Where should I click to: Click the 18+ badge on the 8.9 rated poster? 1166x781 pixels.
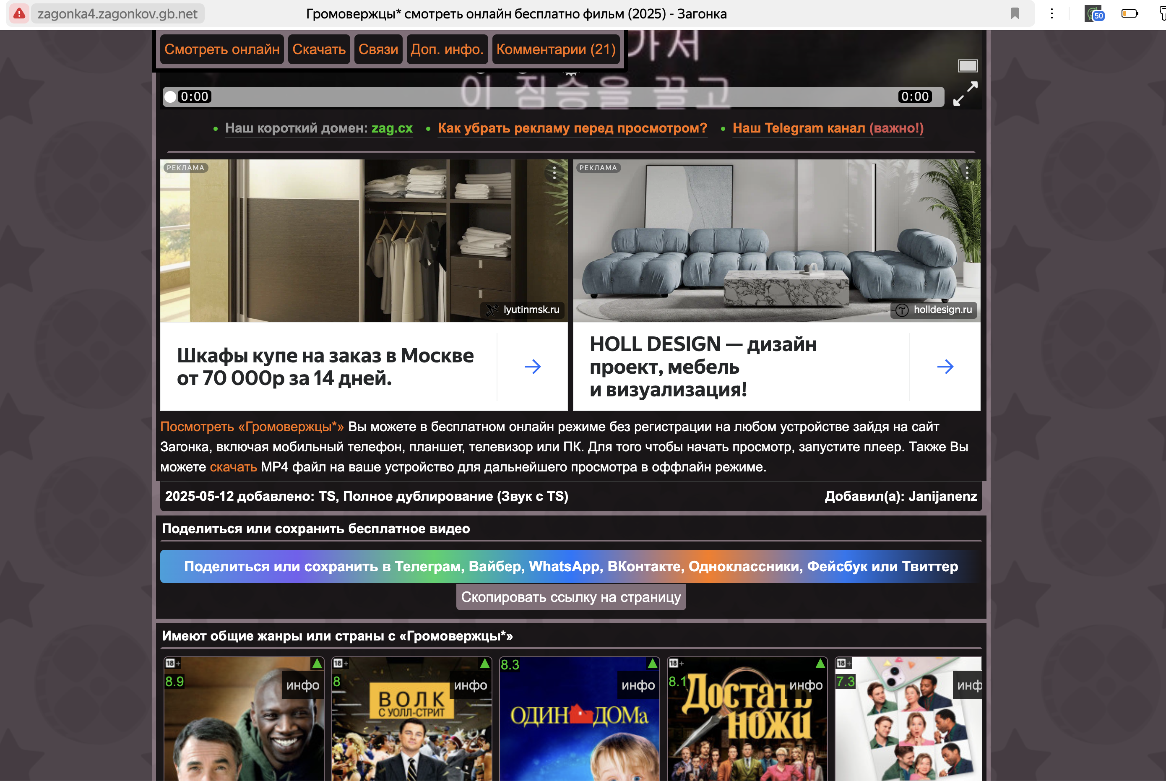(x=172, y=663)
